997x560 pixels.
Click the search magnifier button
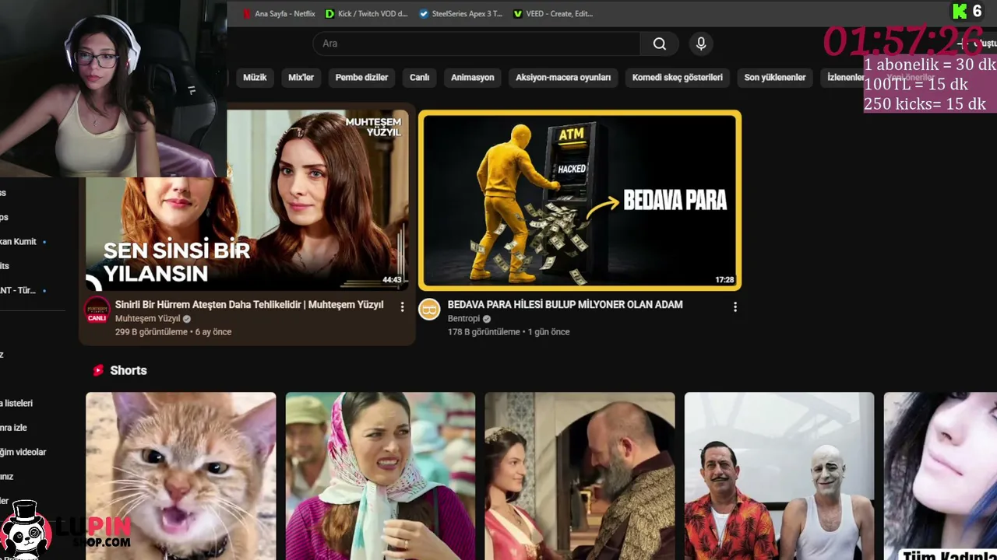(660, 44)
